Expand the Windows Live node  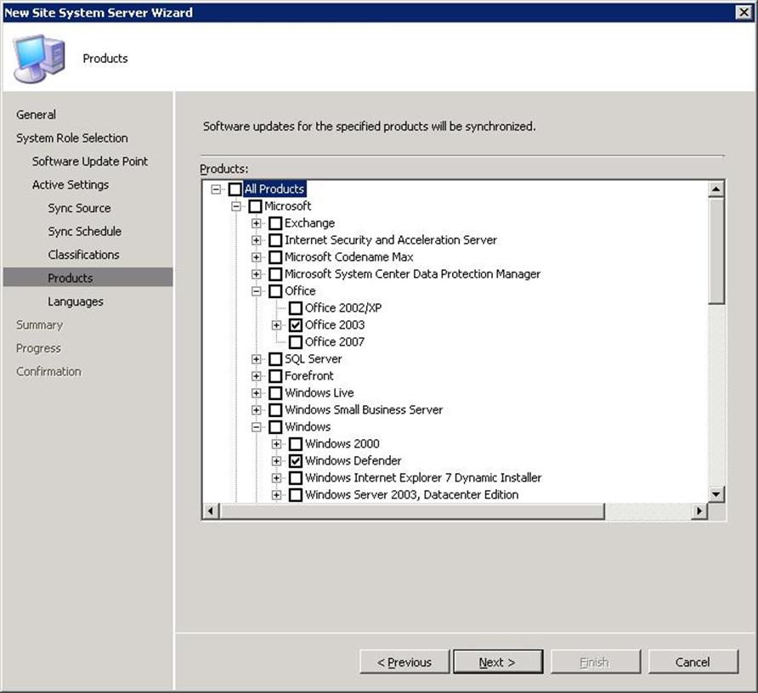point(257,393)
